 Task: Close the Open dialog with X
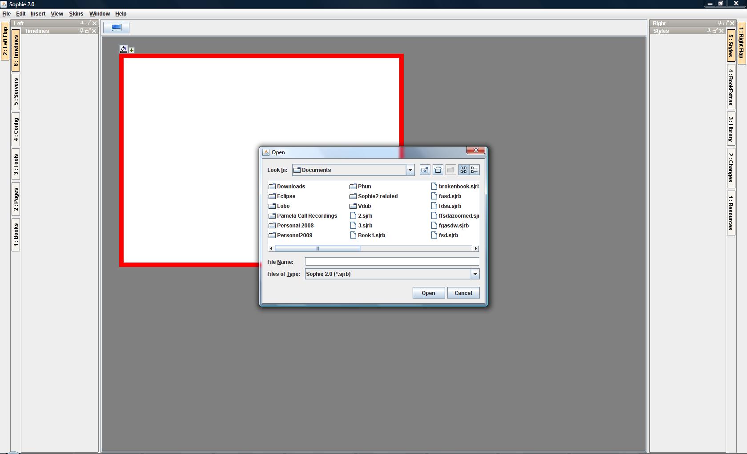[476, 151]
